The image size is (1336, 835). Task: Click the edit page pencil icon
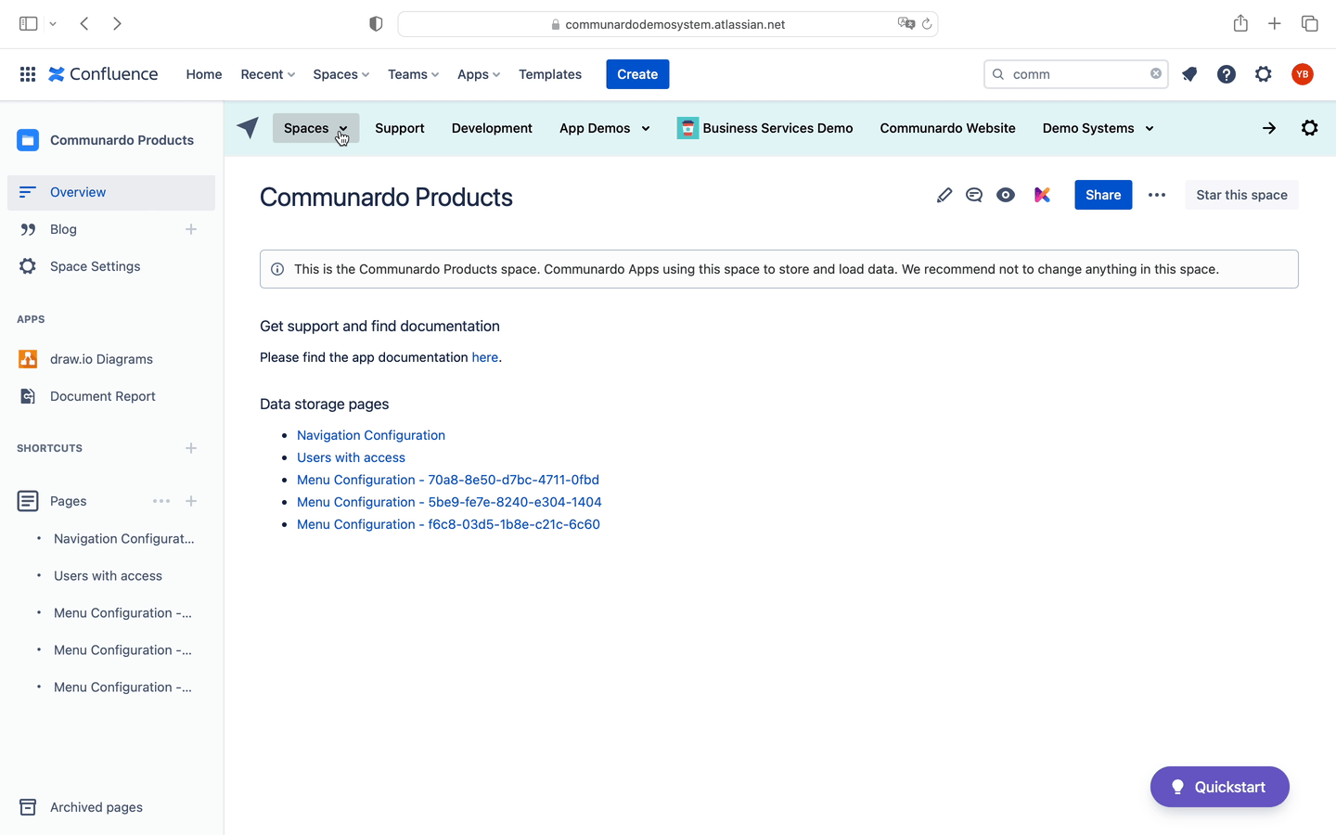[x=944, y=195]
